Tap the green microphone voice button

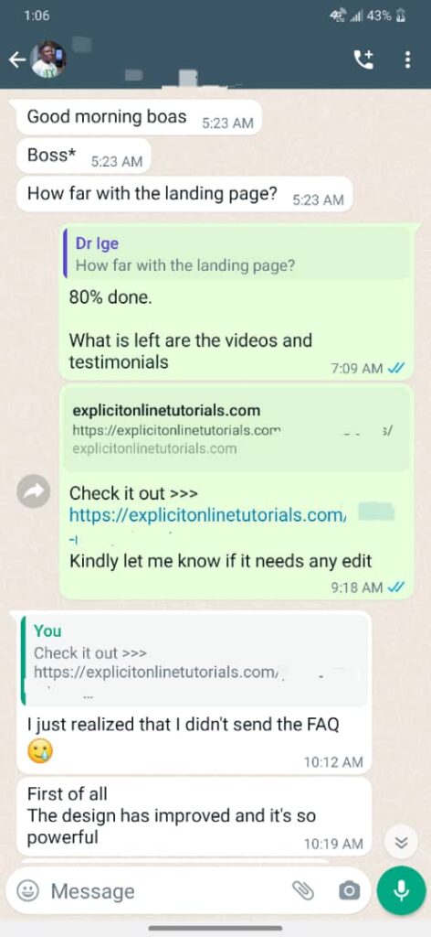(x=402, y=890)
